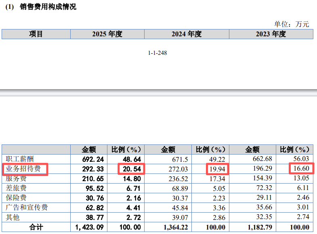Click the 其他 row label

click(13, 217)
